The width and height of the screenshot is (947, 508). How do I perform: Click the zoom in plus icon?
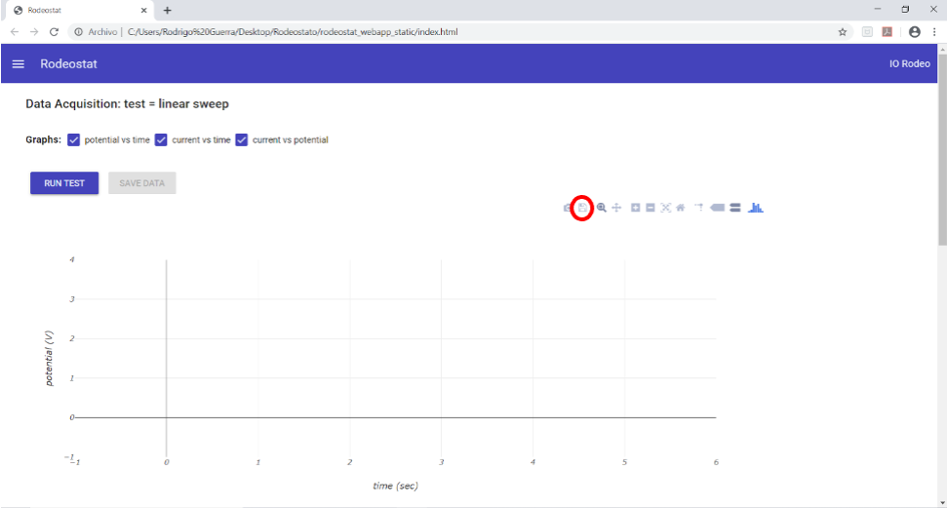coord(636,208)
